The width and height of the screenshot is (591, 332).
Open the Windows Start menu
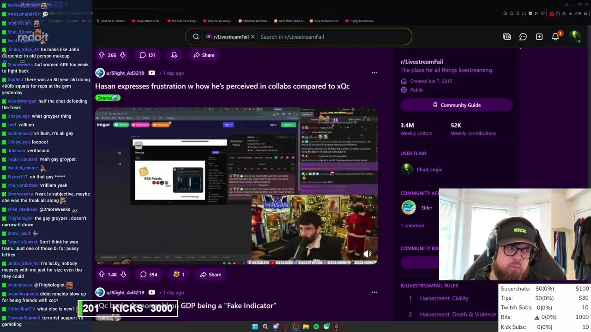pyautogui.click(x=255, y=326)
